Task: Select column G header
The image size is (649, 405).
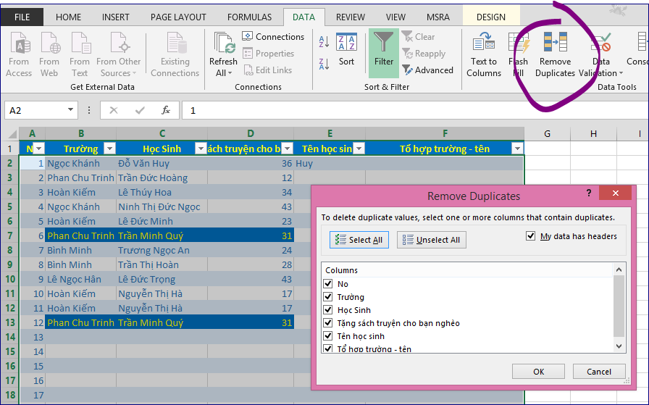Action: [547, 134]
